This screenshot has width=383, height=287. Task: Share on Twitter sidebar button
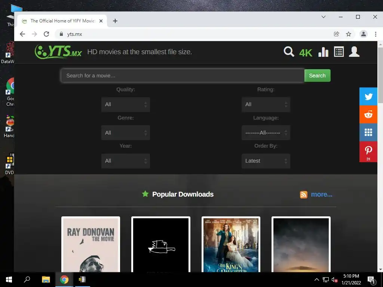click(x=368, y=97)
